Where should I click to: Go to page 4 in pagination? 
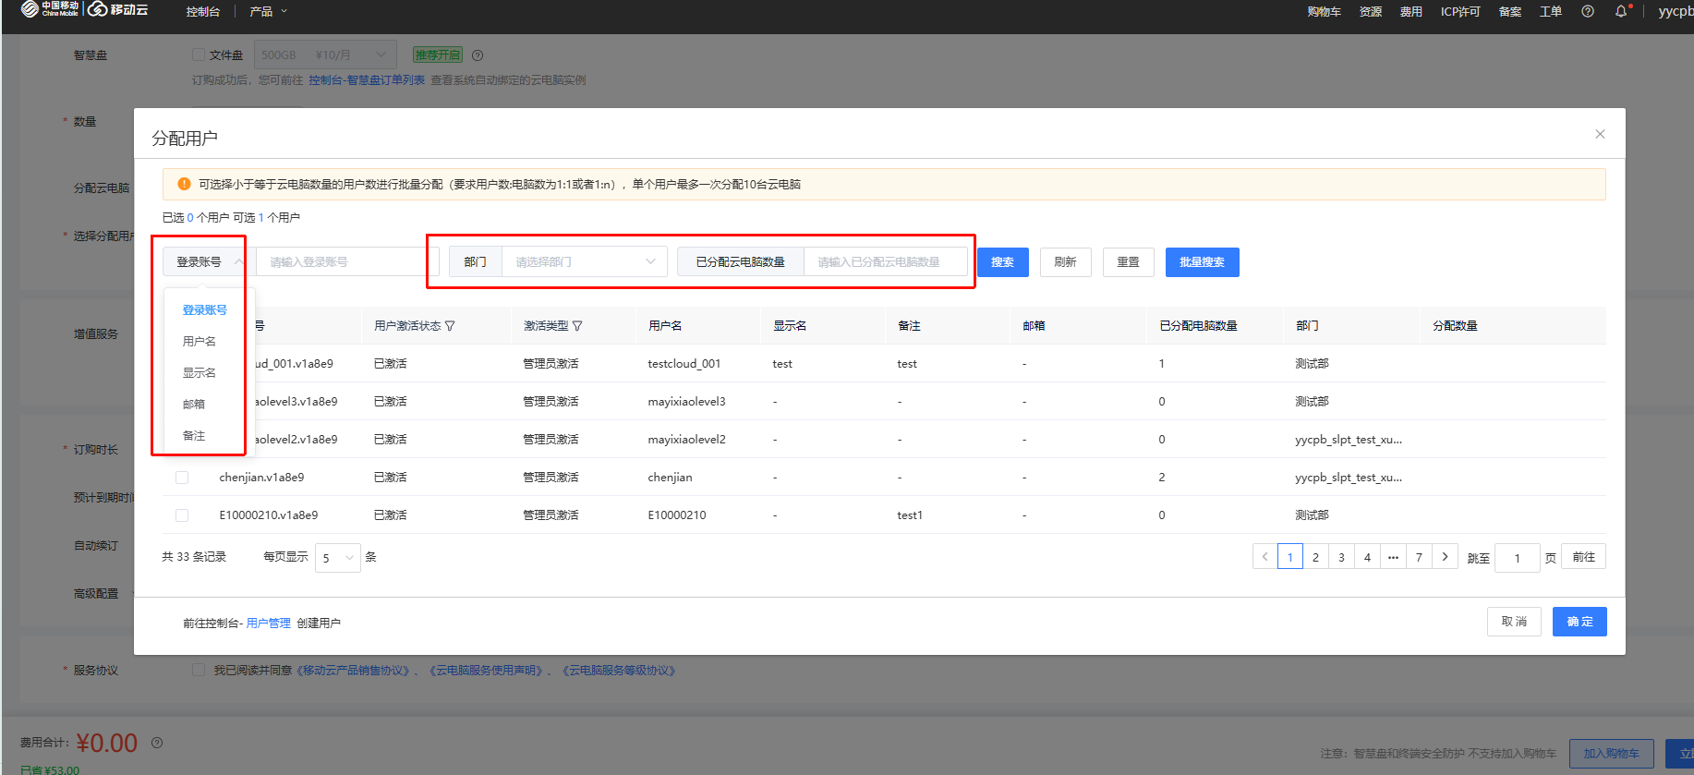point(1367,557)
